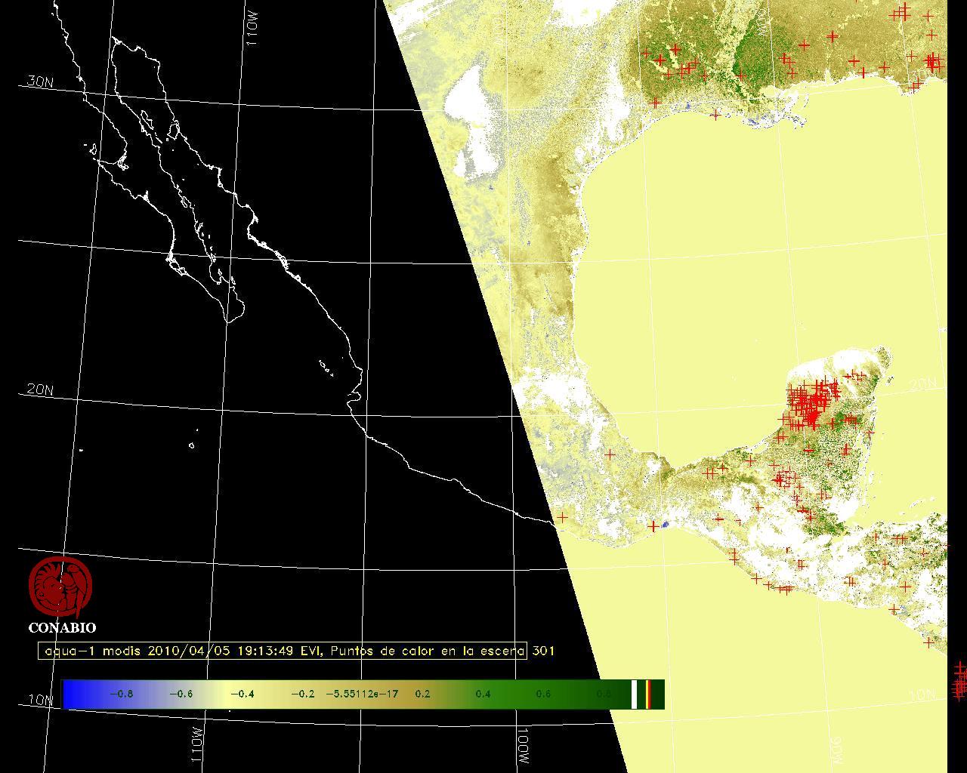Click the white stripe at the color bar end
Image resolution: width=967 pixels, height=773 pixels.
click(635, 694)
